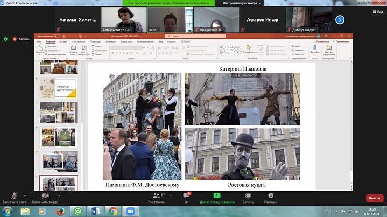The image size is (387, 217).
Task: Open Firefox from the Windows taskbar
Action: point(60,211)
